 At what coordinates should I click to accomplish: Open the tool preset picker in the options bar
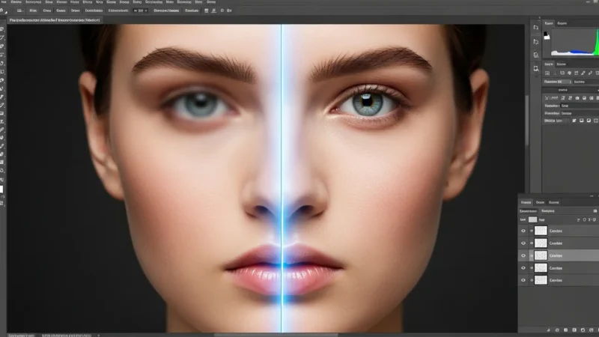tap(20, 10)
